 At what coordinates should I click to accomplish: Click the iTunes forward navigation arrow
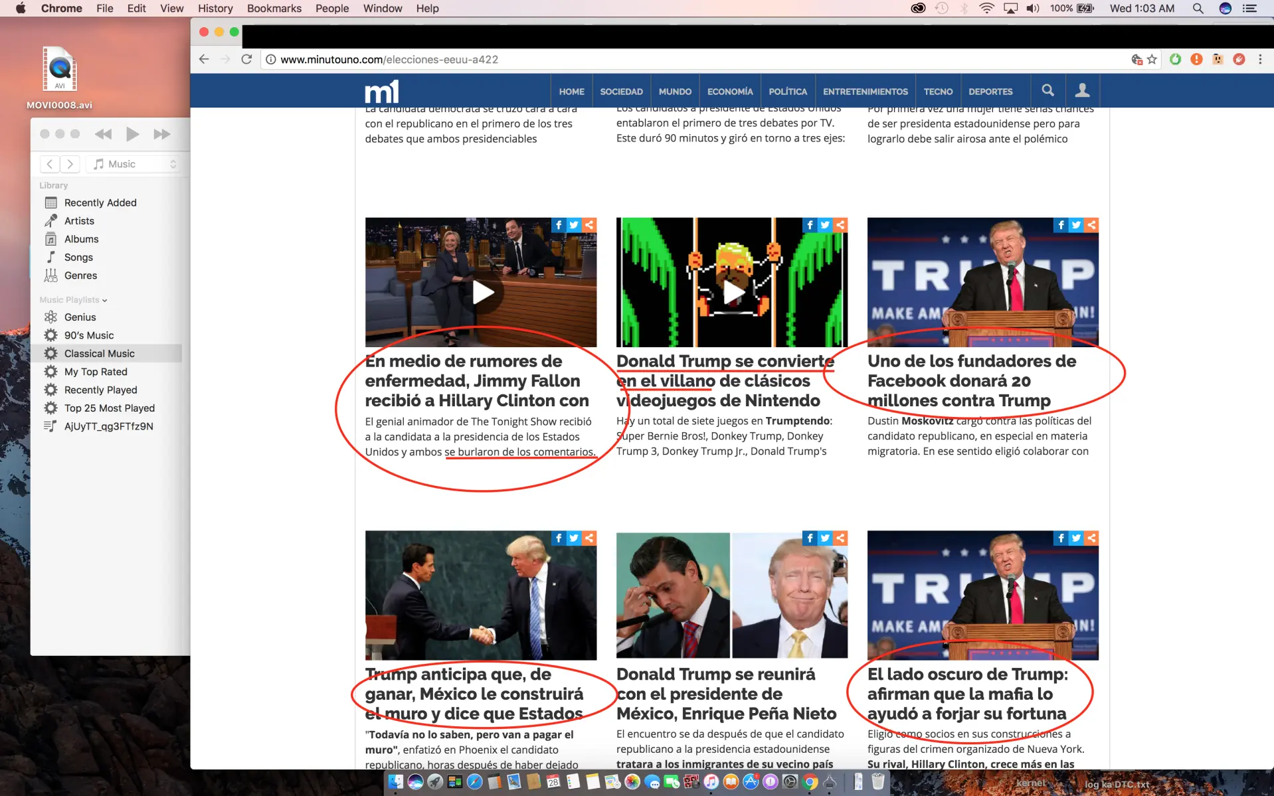pos(70,164)
